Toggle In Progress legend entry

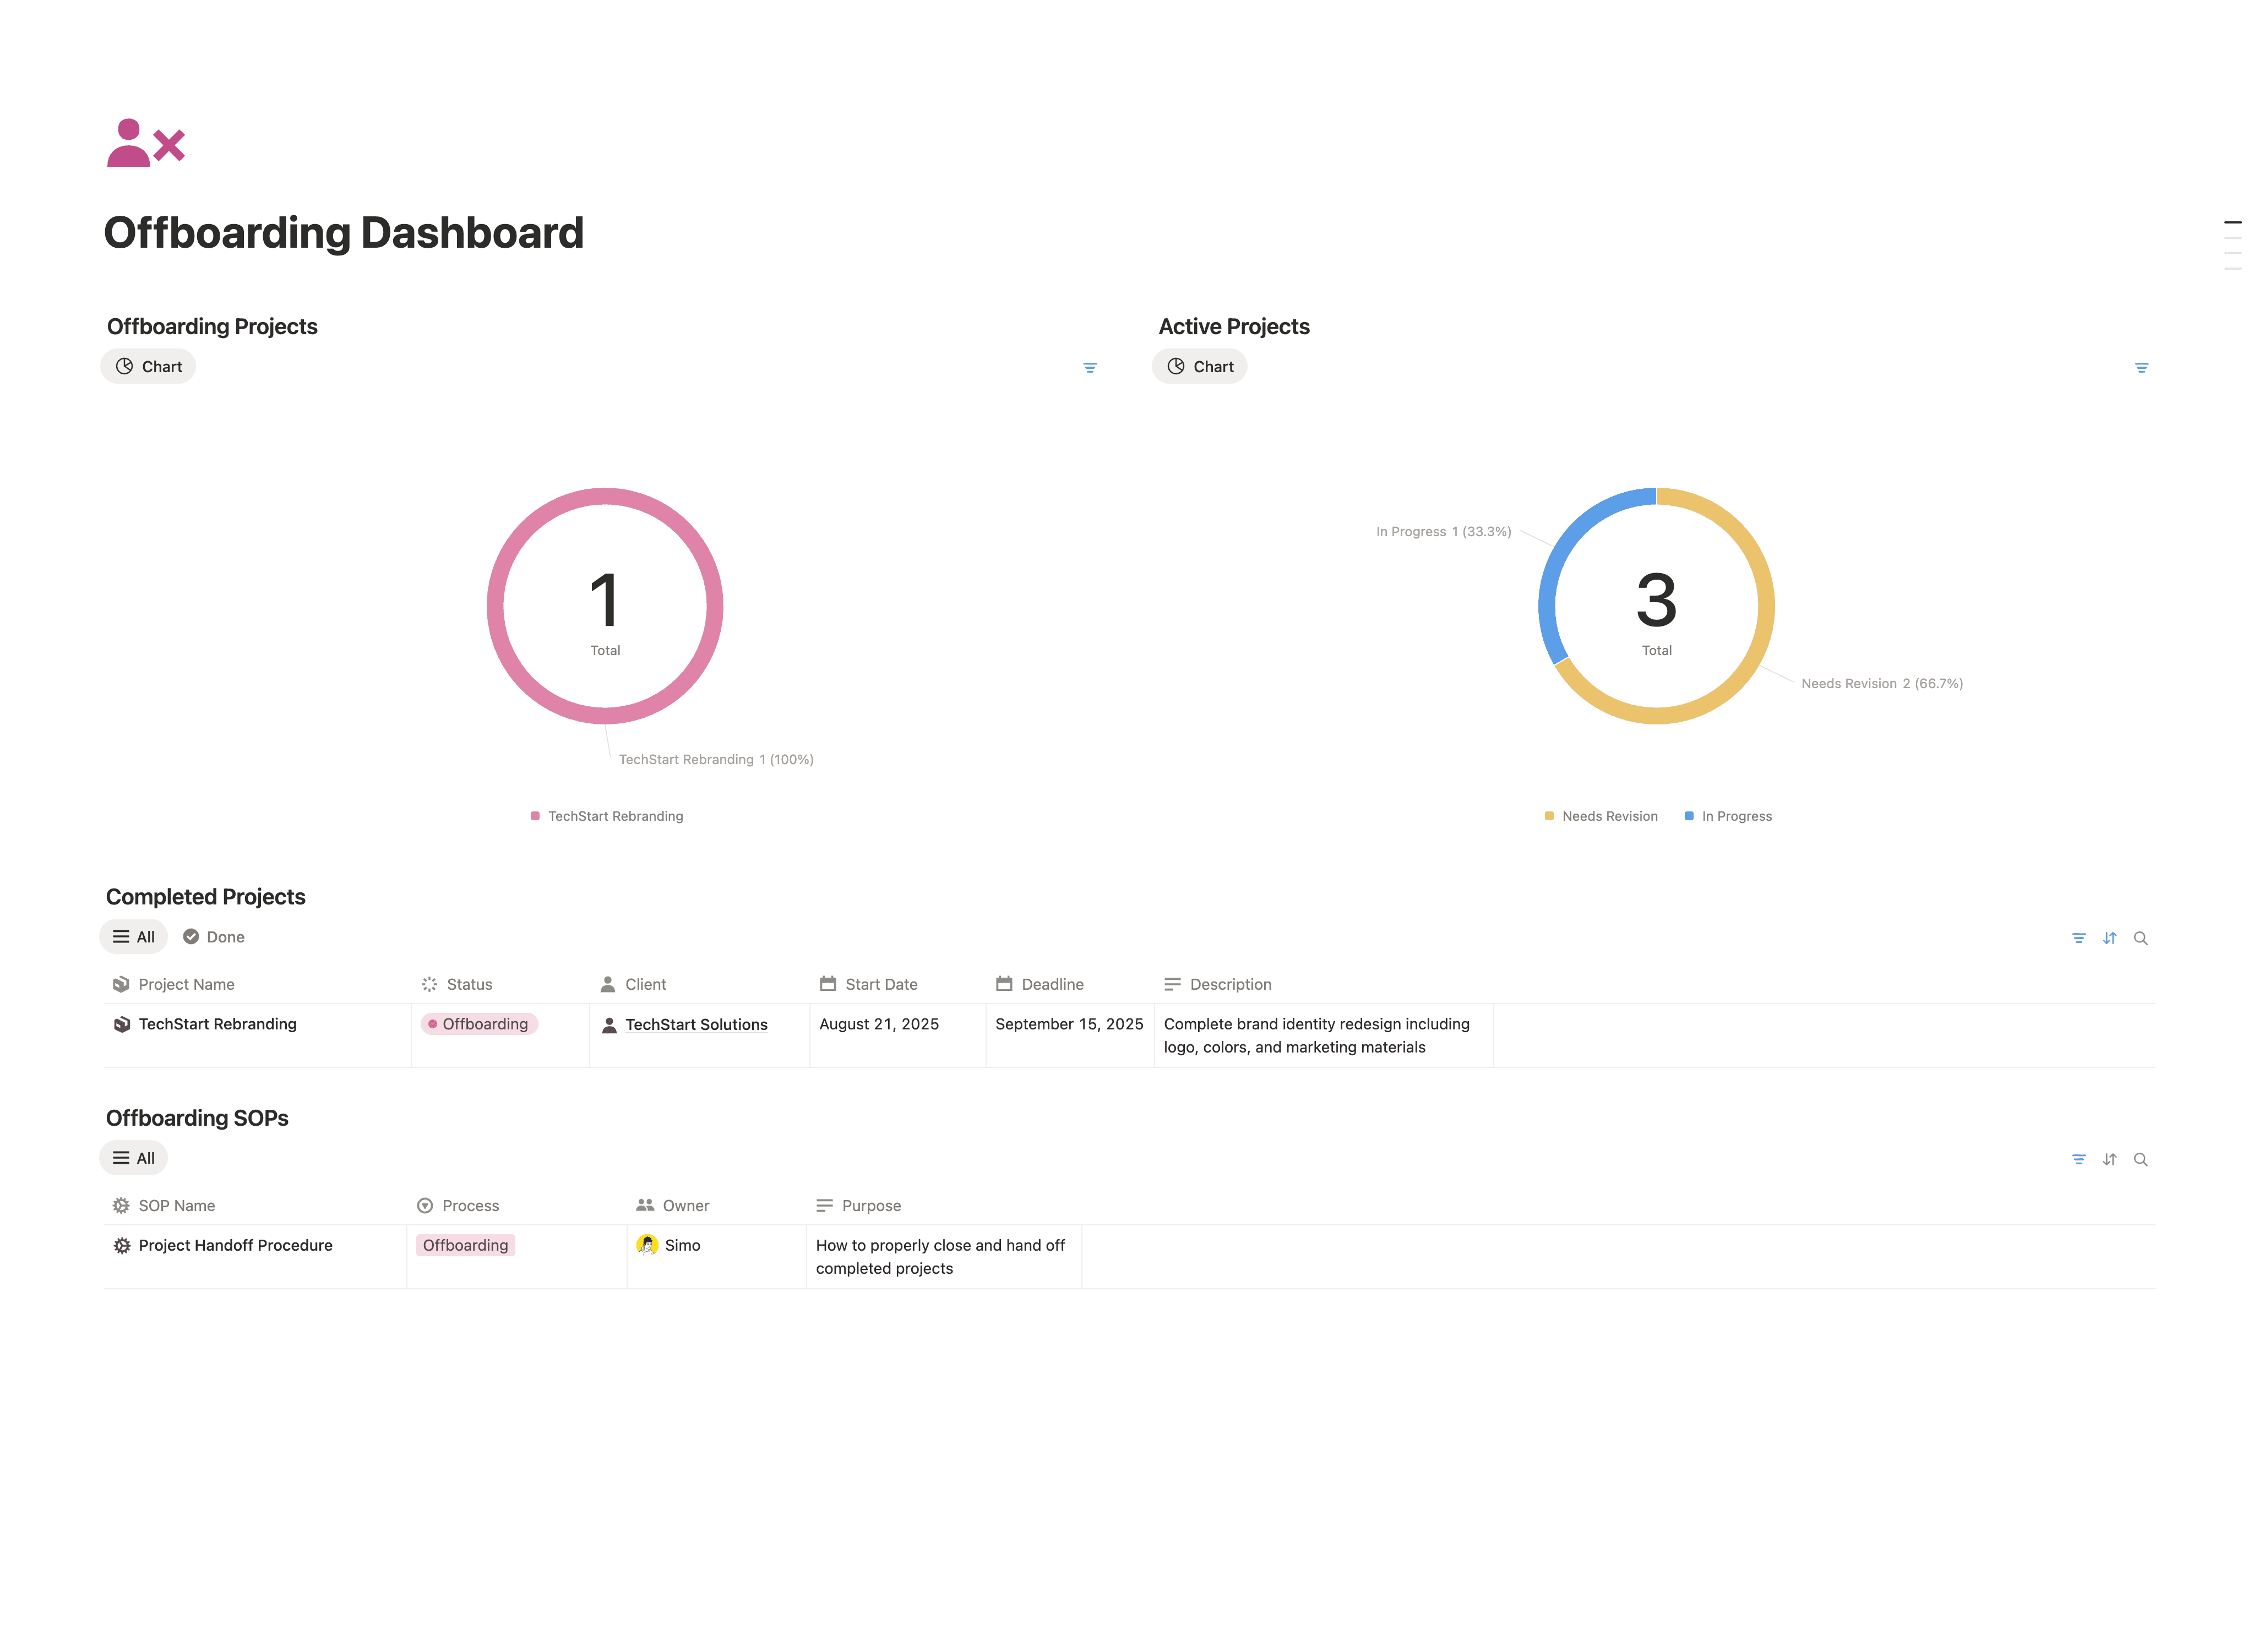tap(1728, 816)
